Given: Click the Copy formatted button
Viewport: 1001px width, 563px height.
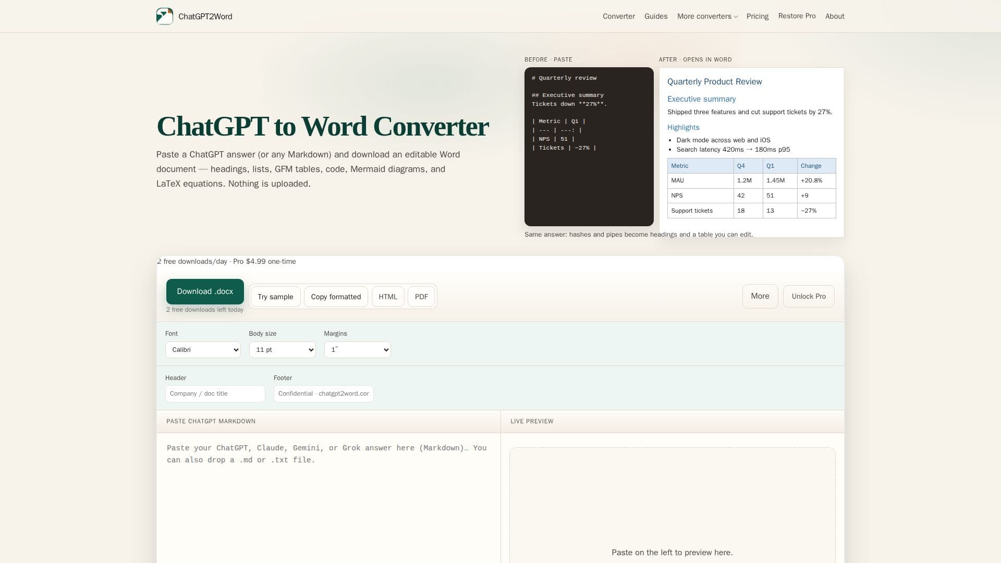Looking at the screenshot, I should 336,297.
